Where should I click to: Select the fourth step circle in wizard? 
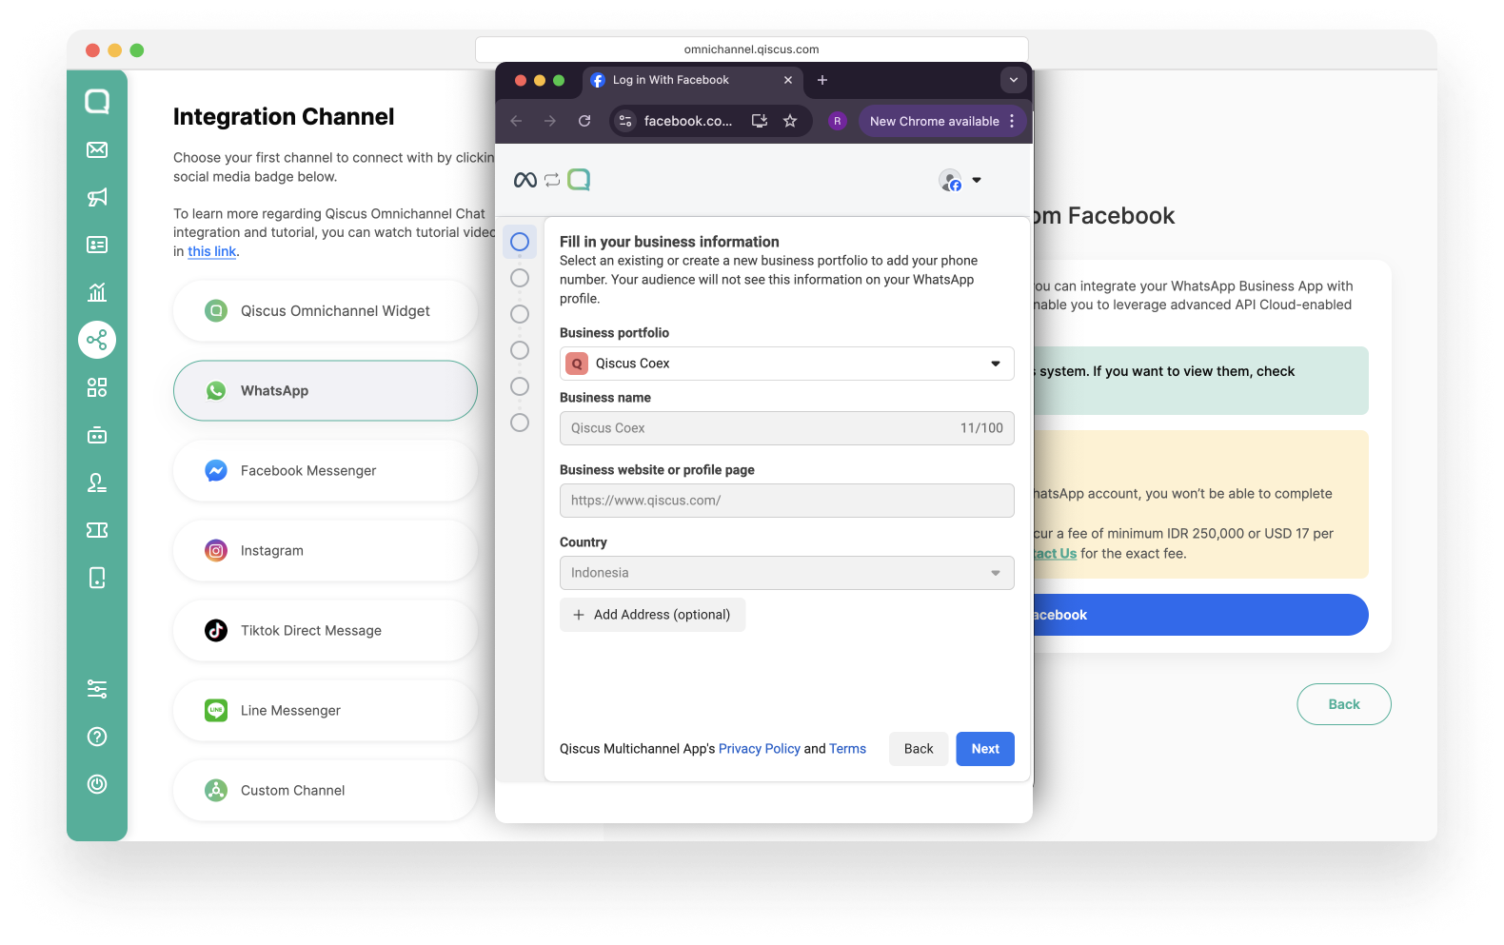coord(520,350)
